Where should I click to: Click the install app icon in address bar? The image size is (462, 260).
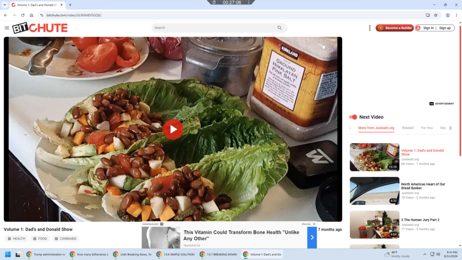pos(428,15)
